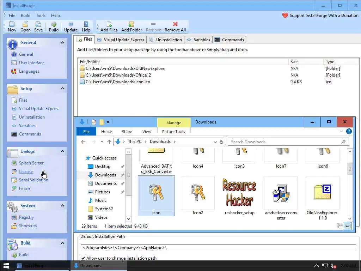This screenshot has width=361, height=271.
Task: Open the Explorer View ribbon tab
Action: click(x=147, y=132)
